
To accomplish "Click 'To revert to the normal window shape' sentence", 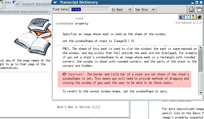I will 115,91.
